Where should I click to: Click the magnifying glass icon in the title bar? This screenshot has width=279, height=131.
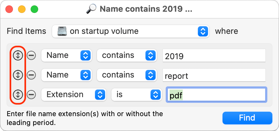pyautogui.click(x=91, y=9)
